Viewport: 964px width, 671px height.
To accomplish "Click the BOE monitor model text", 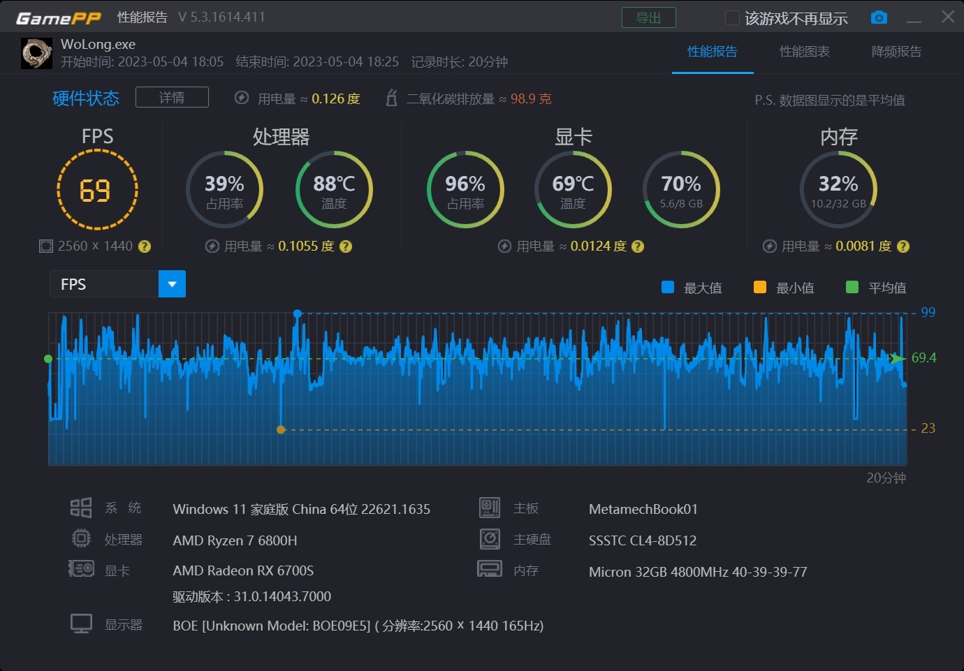I will pyautogui.click(x=358, y=626).
